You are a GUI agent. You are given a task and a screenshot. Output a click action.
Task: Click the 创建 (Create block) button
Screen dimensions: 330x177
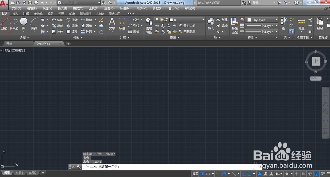coord(222,20)
